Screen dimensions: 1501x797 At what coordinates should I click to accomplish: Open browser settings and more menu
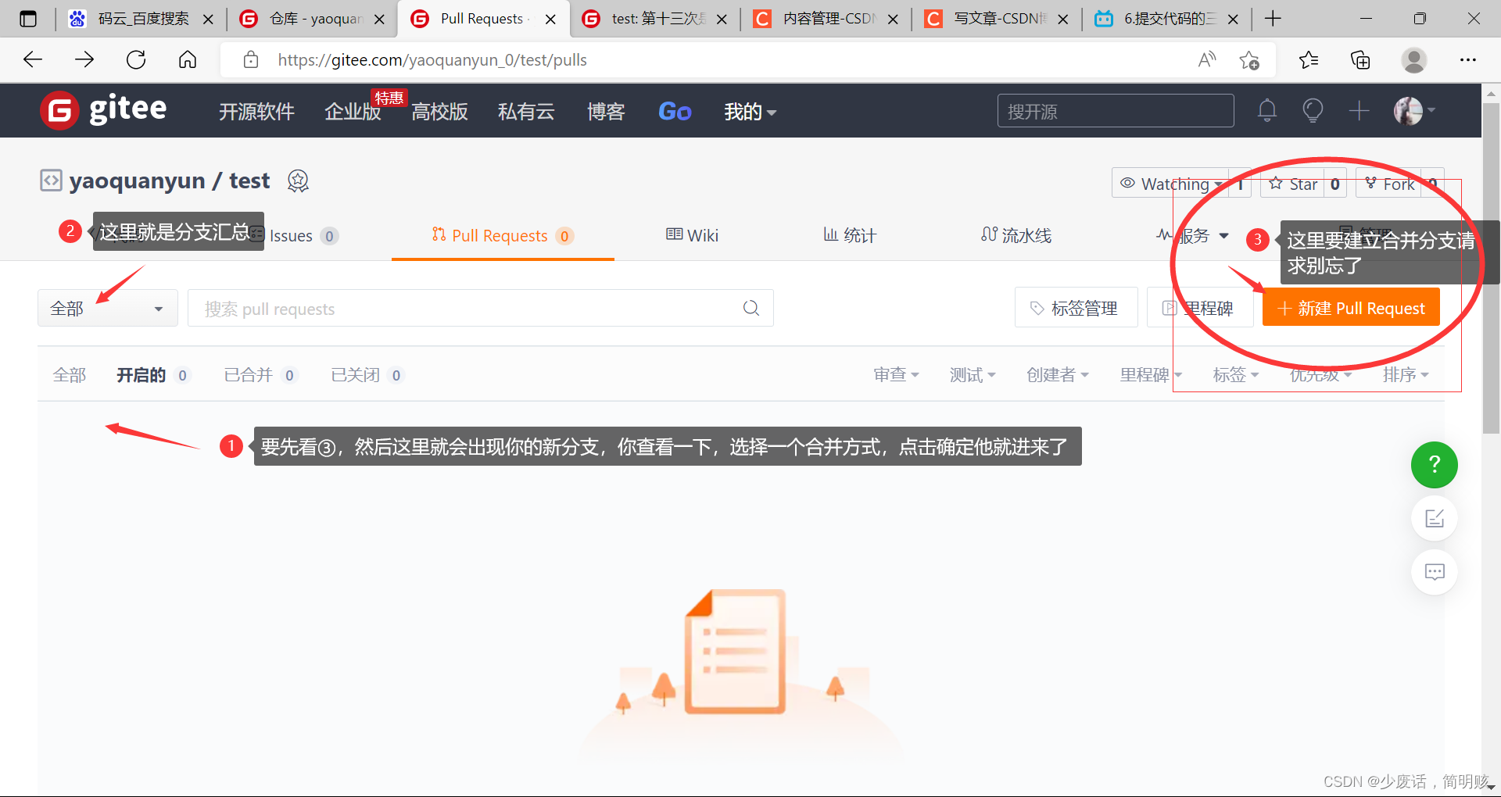point(1468,59)
